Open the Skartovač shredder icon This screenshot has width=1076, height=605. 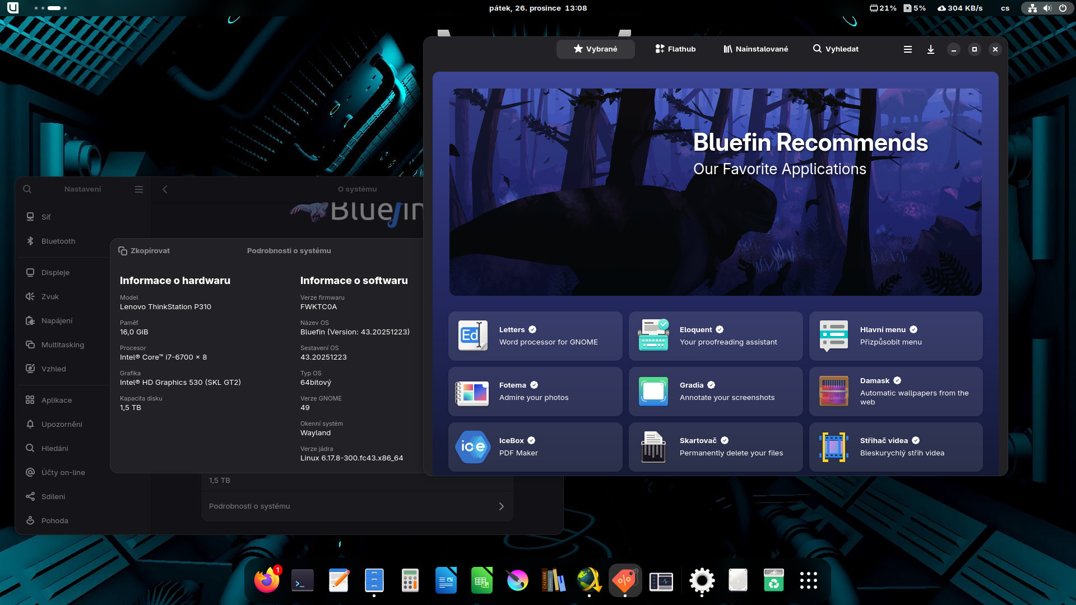pyautogui.click(x=653, y=446)
